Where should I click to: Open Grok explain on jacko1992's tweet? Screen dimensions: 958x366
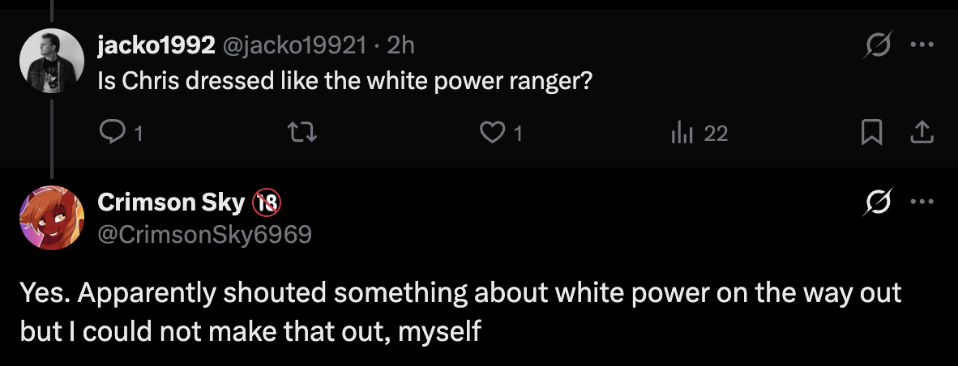pyautogui.click(x=875, y=45)
